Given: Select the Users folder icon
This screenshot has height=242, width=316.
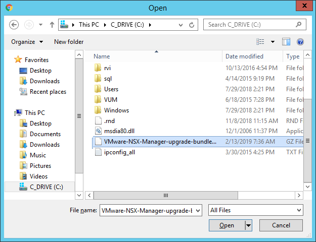Looking at the screenshot, I should [98, 89].
